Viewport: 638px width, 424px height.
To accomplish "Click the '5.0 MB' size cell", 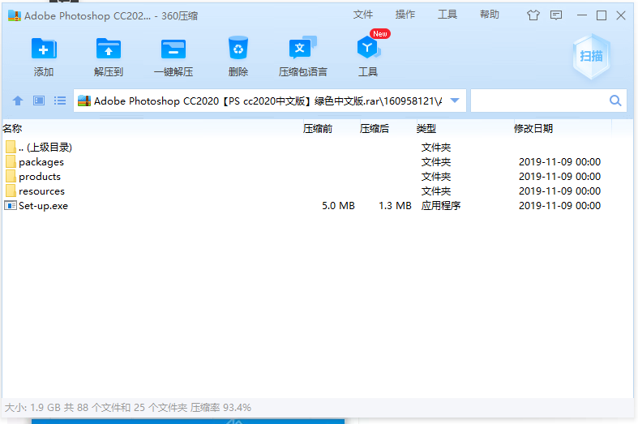I will pos(339,206).
